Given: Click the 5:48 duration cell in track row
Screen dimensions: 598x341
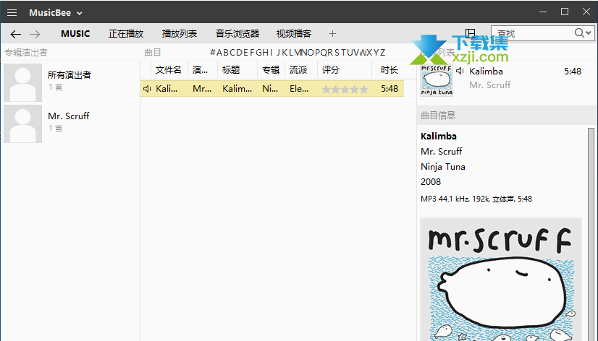Looking at the screenshot, I should [389, 89].
